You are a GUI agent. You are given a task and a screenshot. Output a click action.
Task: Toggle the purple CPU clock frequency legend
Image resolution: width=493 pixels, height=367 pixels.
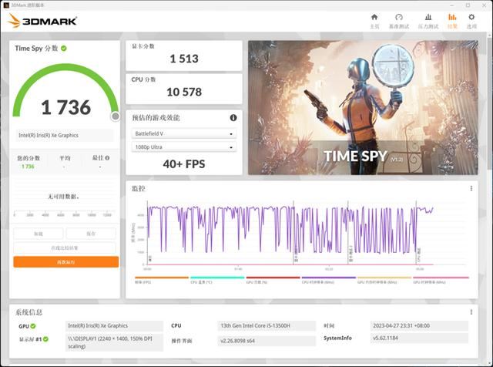pyautogui.click(x=328, y=281)
